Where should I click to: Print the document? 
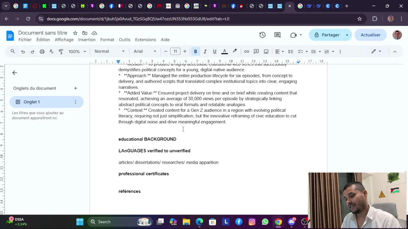pyautogui.click(x=42, y=52)
